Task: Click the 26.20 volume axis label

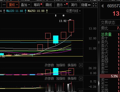Action: click(92, 68)
